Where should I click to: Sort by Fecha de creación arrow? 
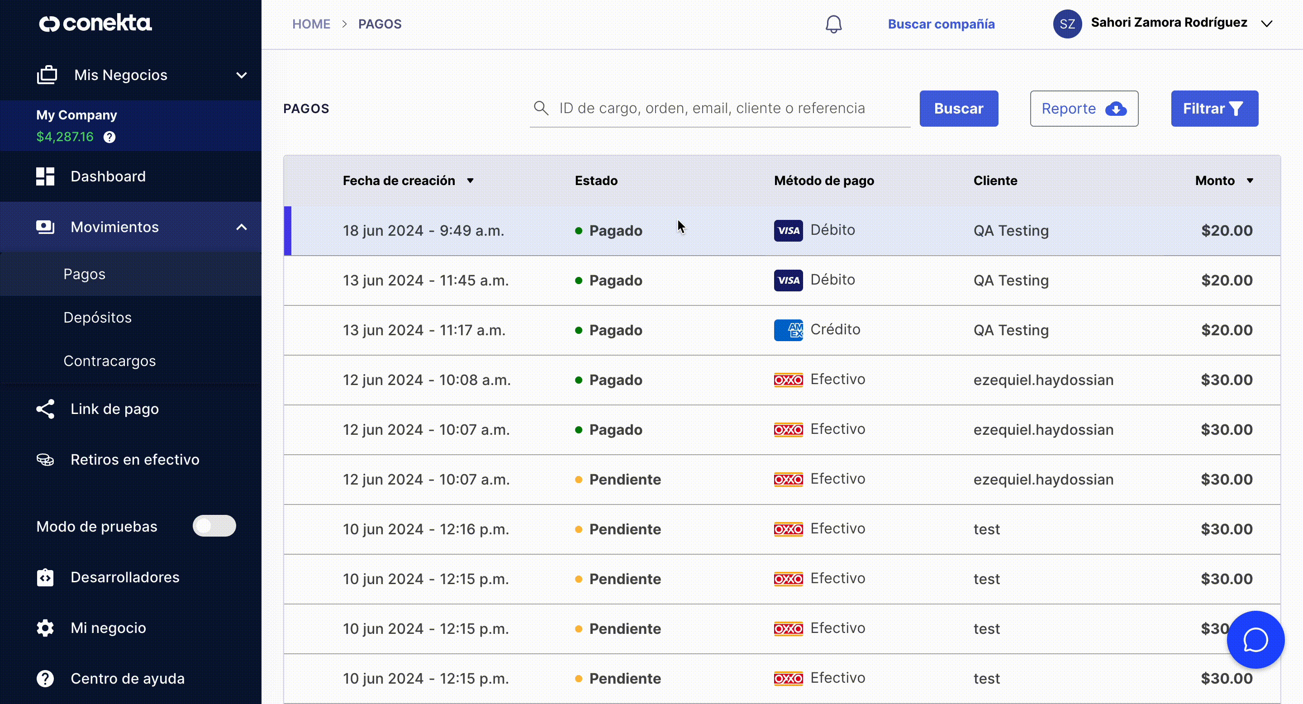click(470, 181)
